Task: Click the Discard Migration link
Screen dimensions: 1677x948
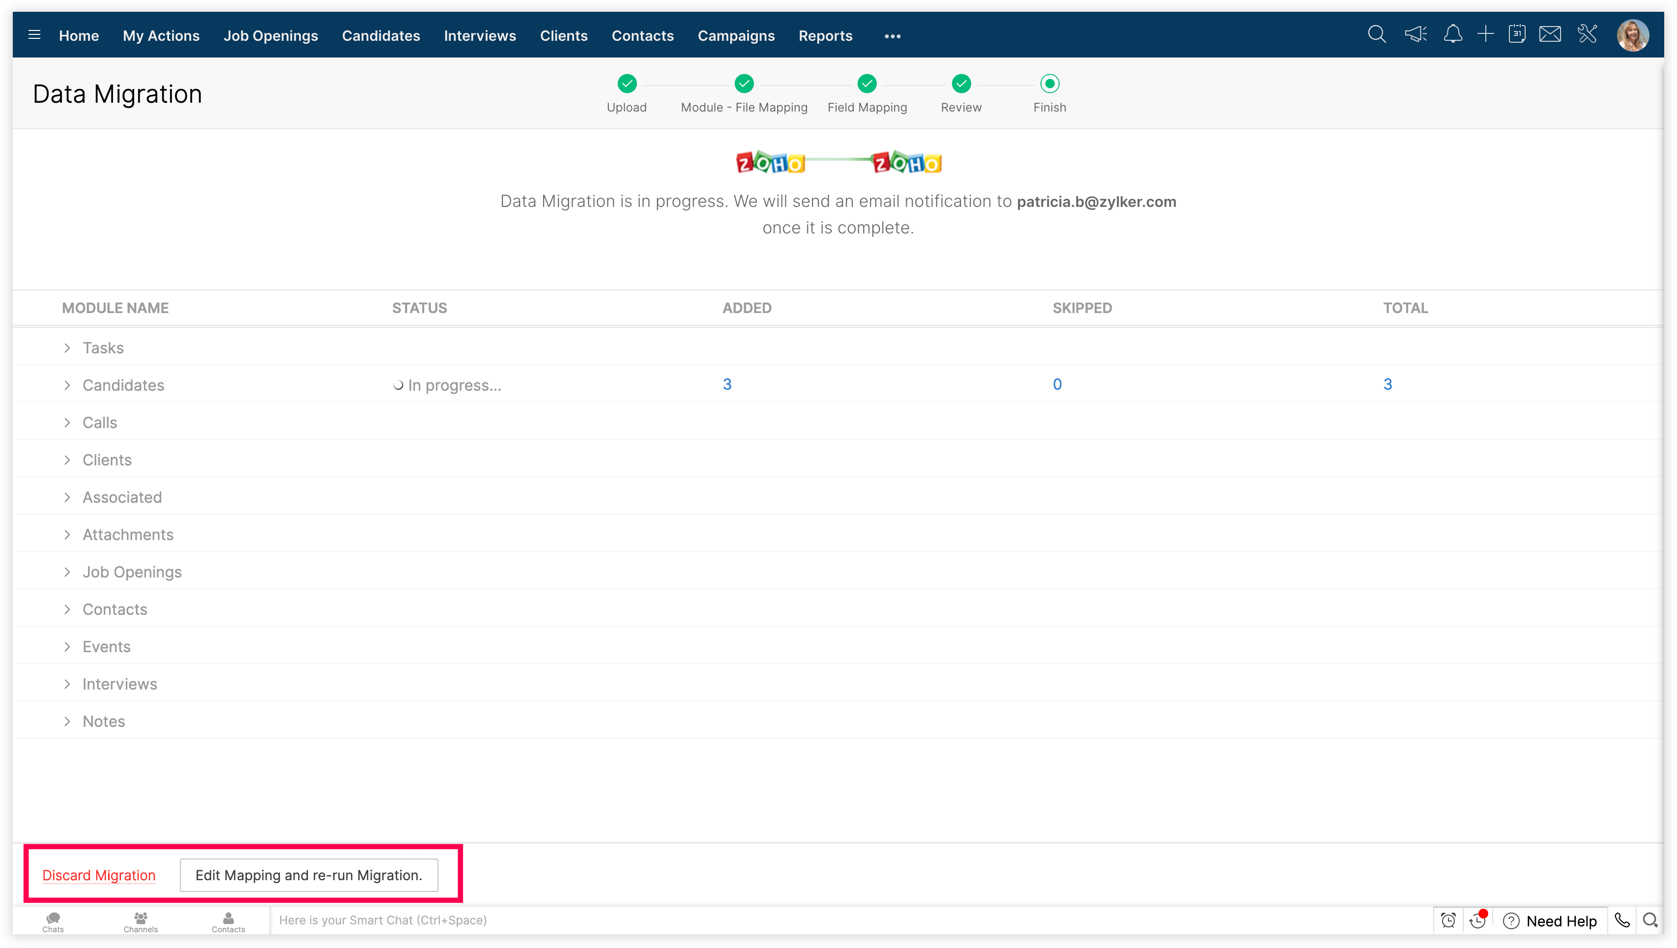Action: coord(99,875)
